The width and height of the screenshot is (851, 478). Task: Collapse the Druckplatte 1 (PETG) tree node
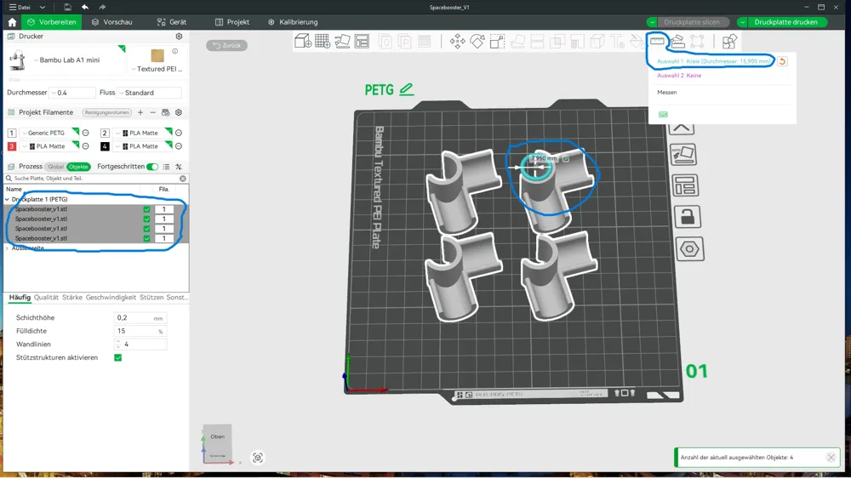point(8,200)
